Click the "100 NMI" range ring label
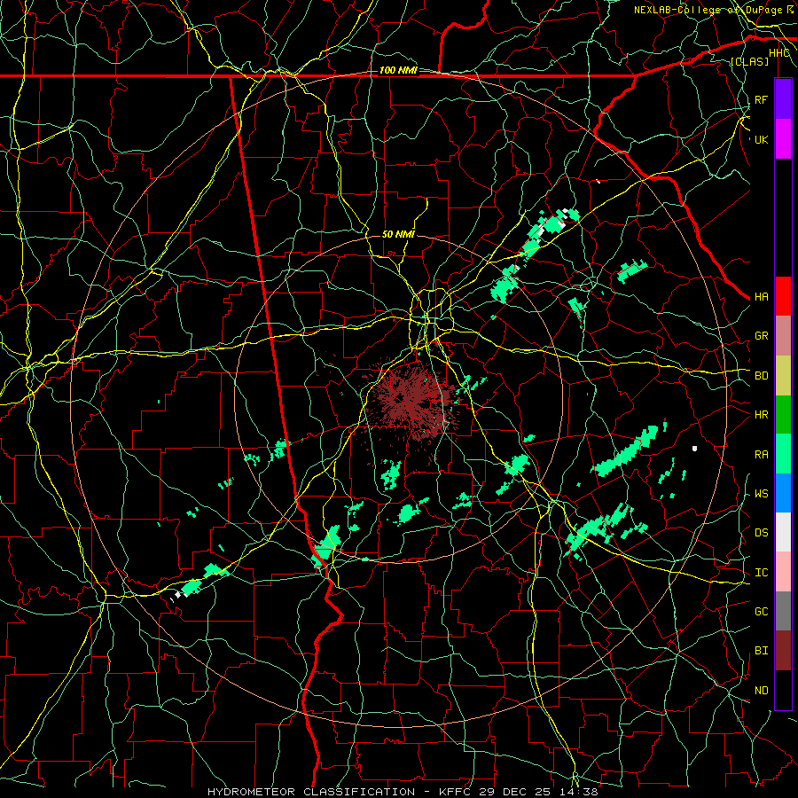Image resolution: width=798 pixels, height=798 pixels. click(398, 70)
